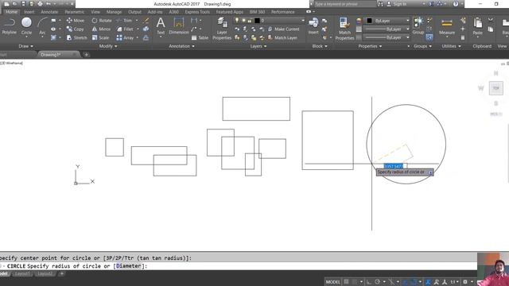
Task: Click the Erase tool in Modify panel
Action: [x=146, y=21]
